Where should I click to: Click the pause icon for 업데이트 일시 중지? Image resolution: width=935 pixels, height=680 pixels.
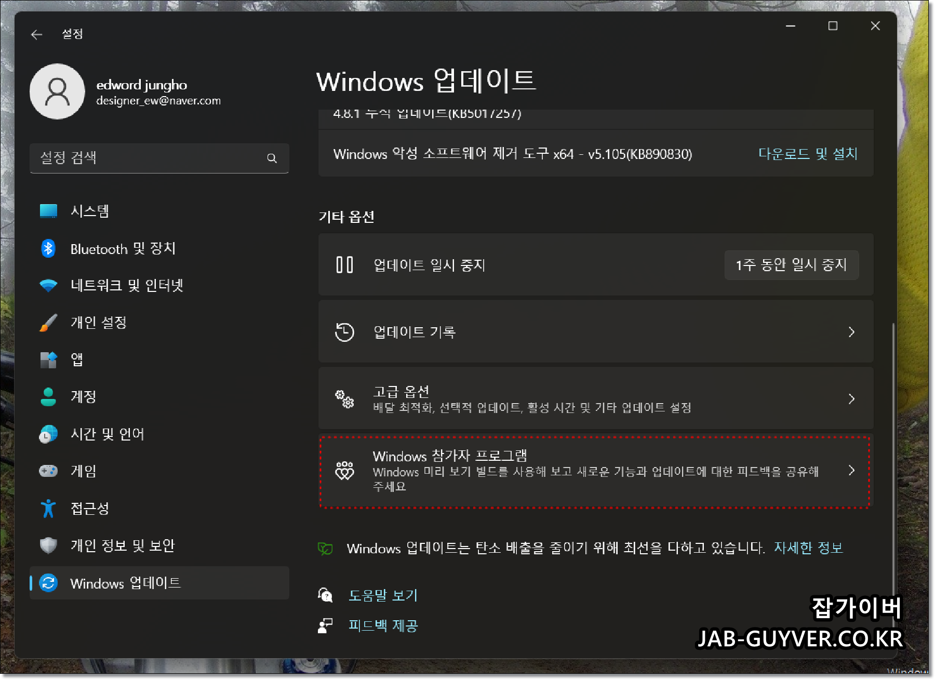point(344,265)
